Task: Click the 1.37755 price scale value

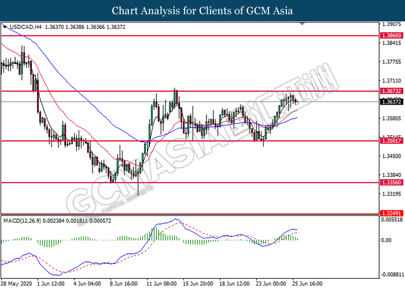Action: [392, 62]
